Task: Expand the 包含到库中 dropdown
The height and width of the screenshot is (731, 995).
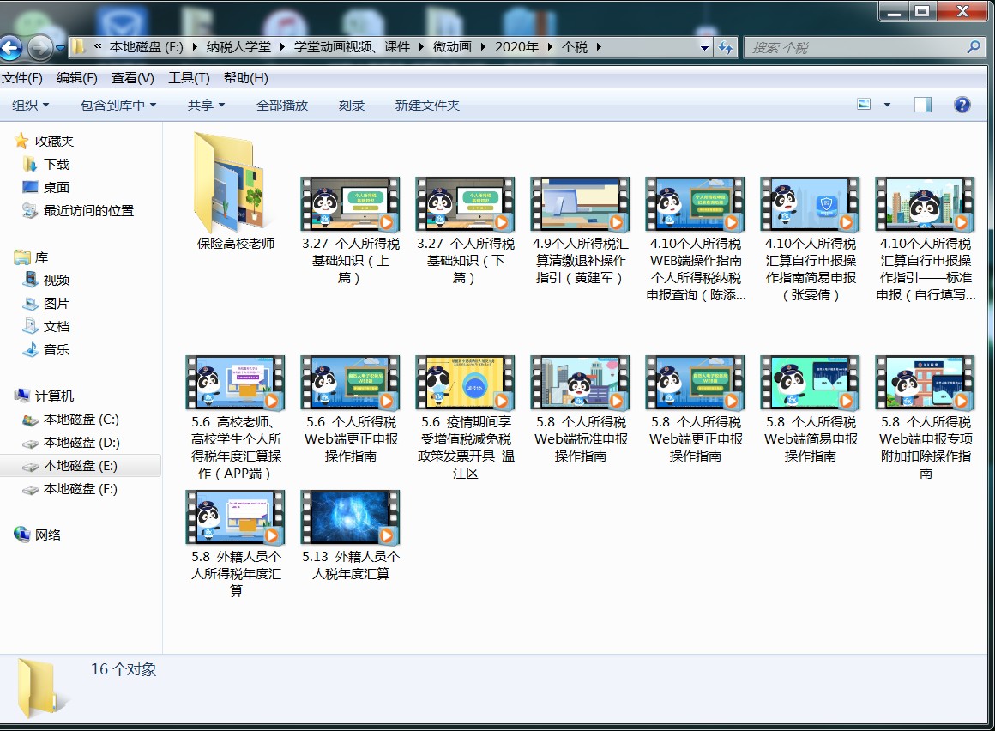Action: tap(118, 105)
